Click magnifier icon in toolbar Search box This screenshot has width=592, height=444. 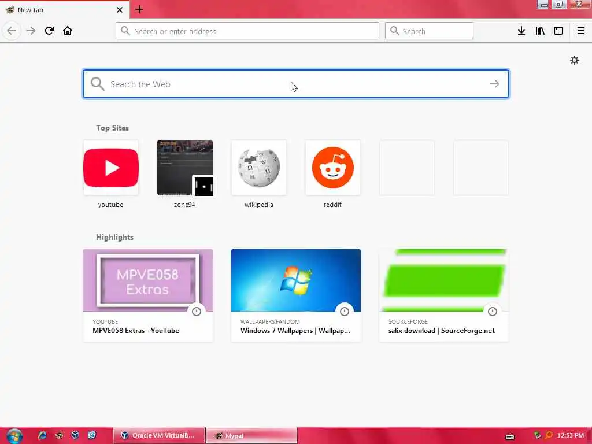[394, 31]
